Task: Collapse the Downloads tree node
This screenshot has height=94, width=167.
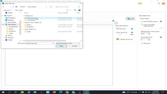Action: click(3, 25)
